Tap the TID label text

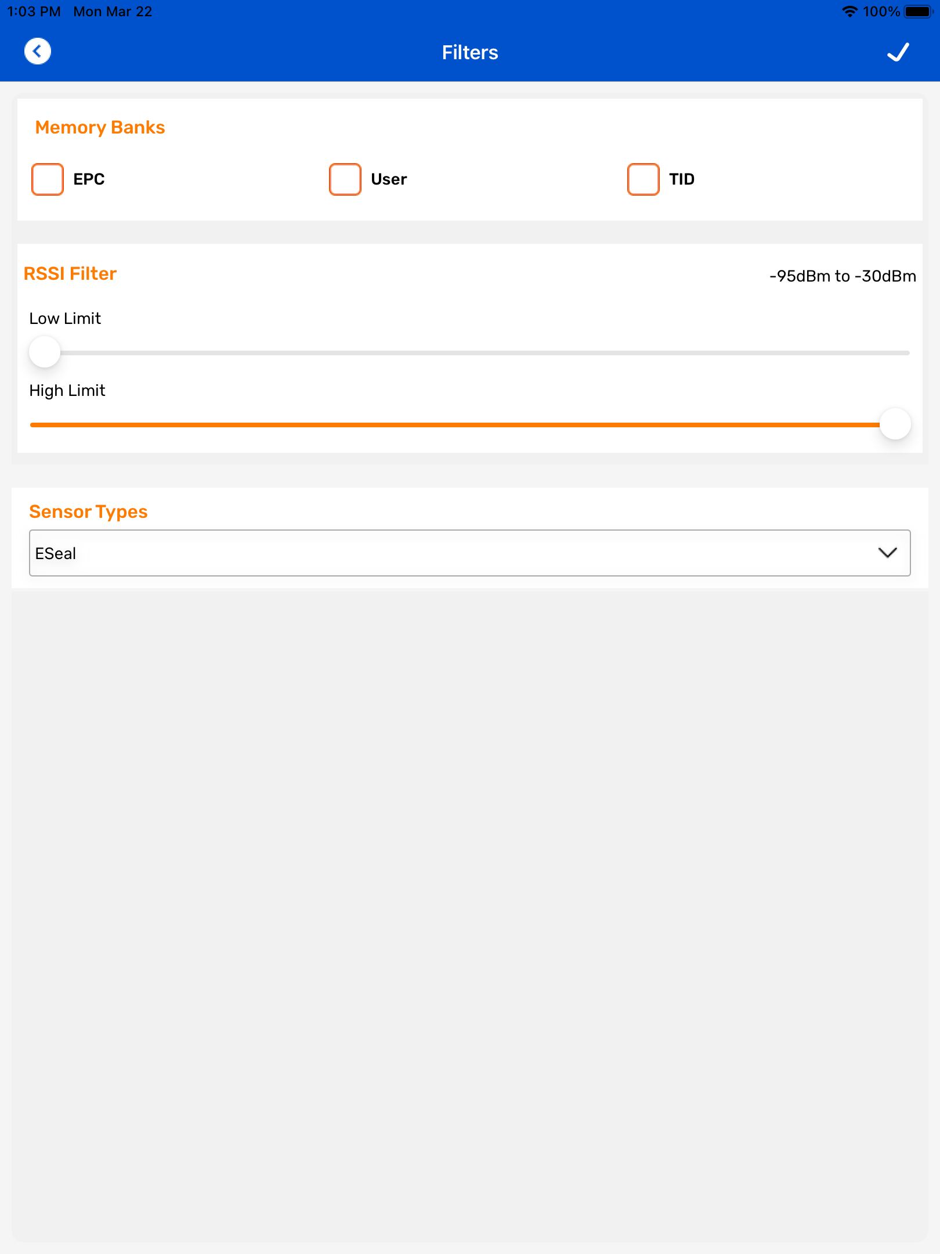pos(681,179)
